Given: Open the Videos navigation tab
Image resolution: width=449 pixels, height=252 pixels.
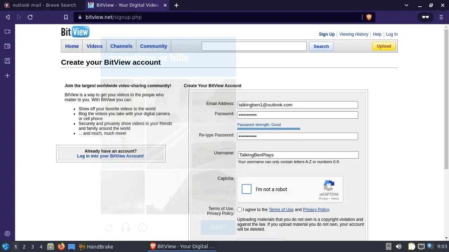Looking at the screenshot, I should [x=94, y=46].
